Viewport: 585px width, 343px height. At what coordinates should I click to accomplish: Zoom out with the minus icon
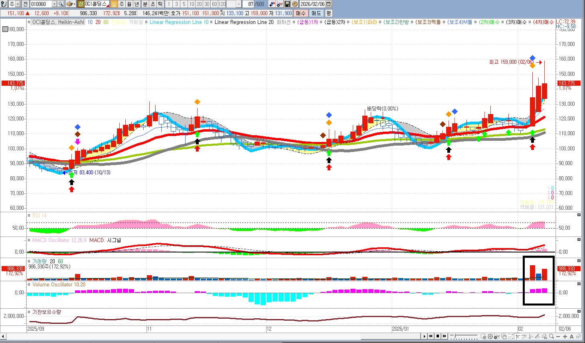point(558,336)
